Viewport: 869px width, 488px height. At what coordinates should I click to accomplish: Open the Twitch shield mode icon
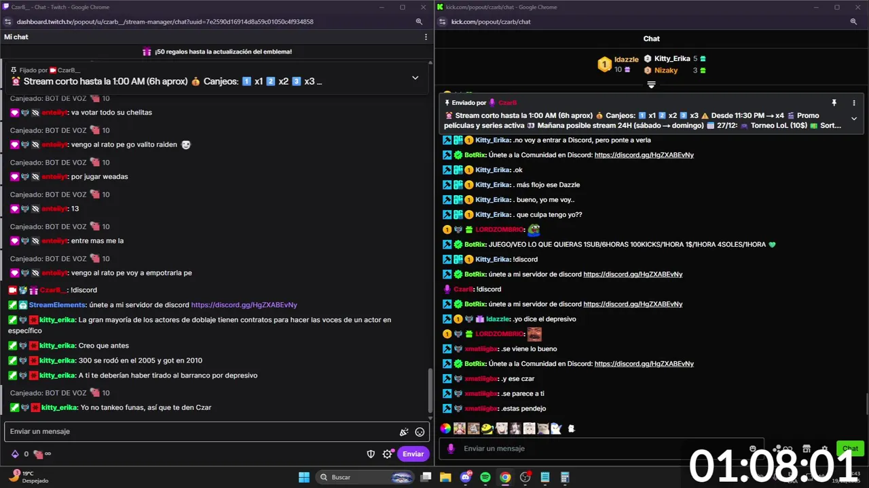click(371, 454)
